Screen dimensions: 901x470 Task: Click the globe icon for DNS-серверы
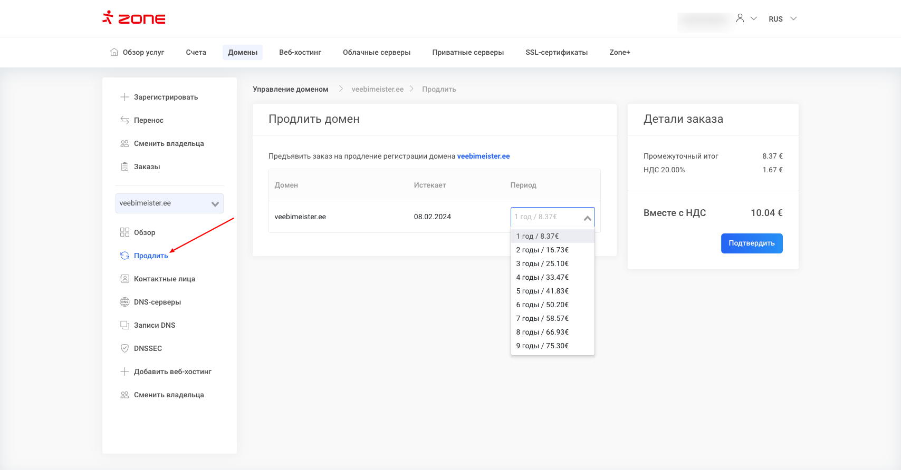click(x=124, y=302)
